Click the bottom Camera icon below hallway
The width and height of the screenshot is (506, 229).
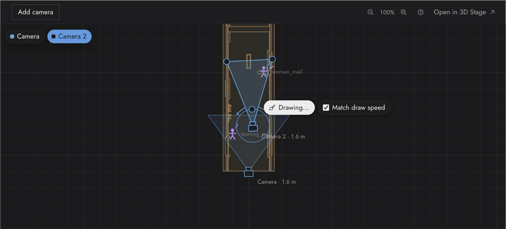[249, 172]
